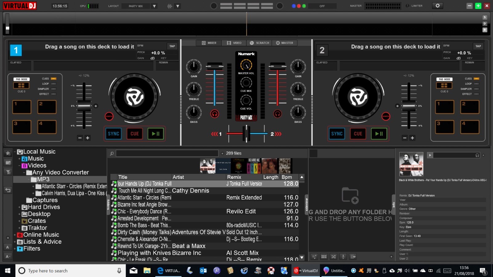This screenshot has width=493, height=277.
Task: Open the settings gear in the top bar
Action: point(437,6)
